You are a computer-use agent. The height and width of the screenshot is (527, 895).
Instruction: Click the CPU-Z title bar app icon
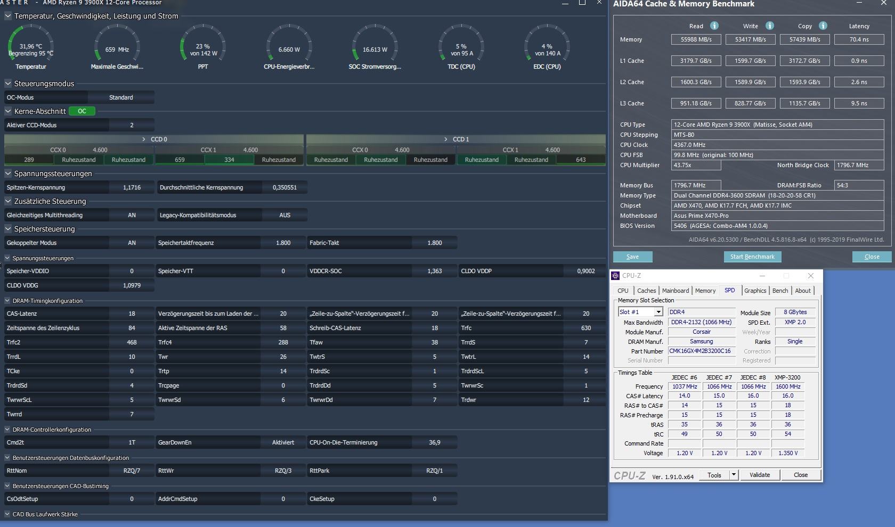coord(615,276)
